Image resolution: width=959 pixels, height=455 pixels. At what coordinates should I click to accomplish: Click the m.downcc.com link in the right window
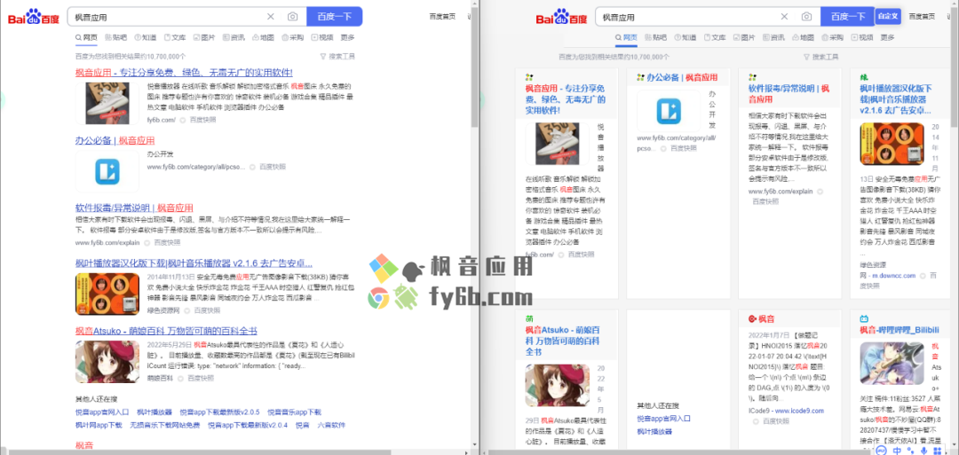click(x=893, y=276)
